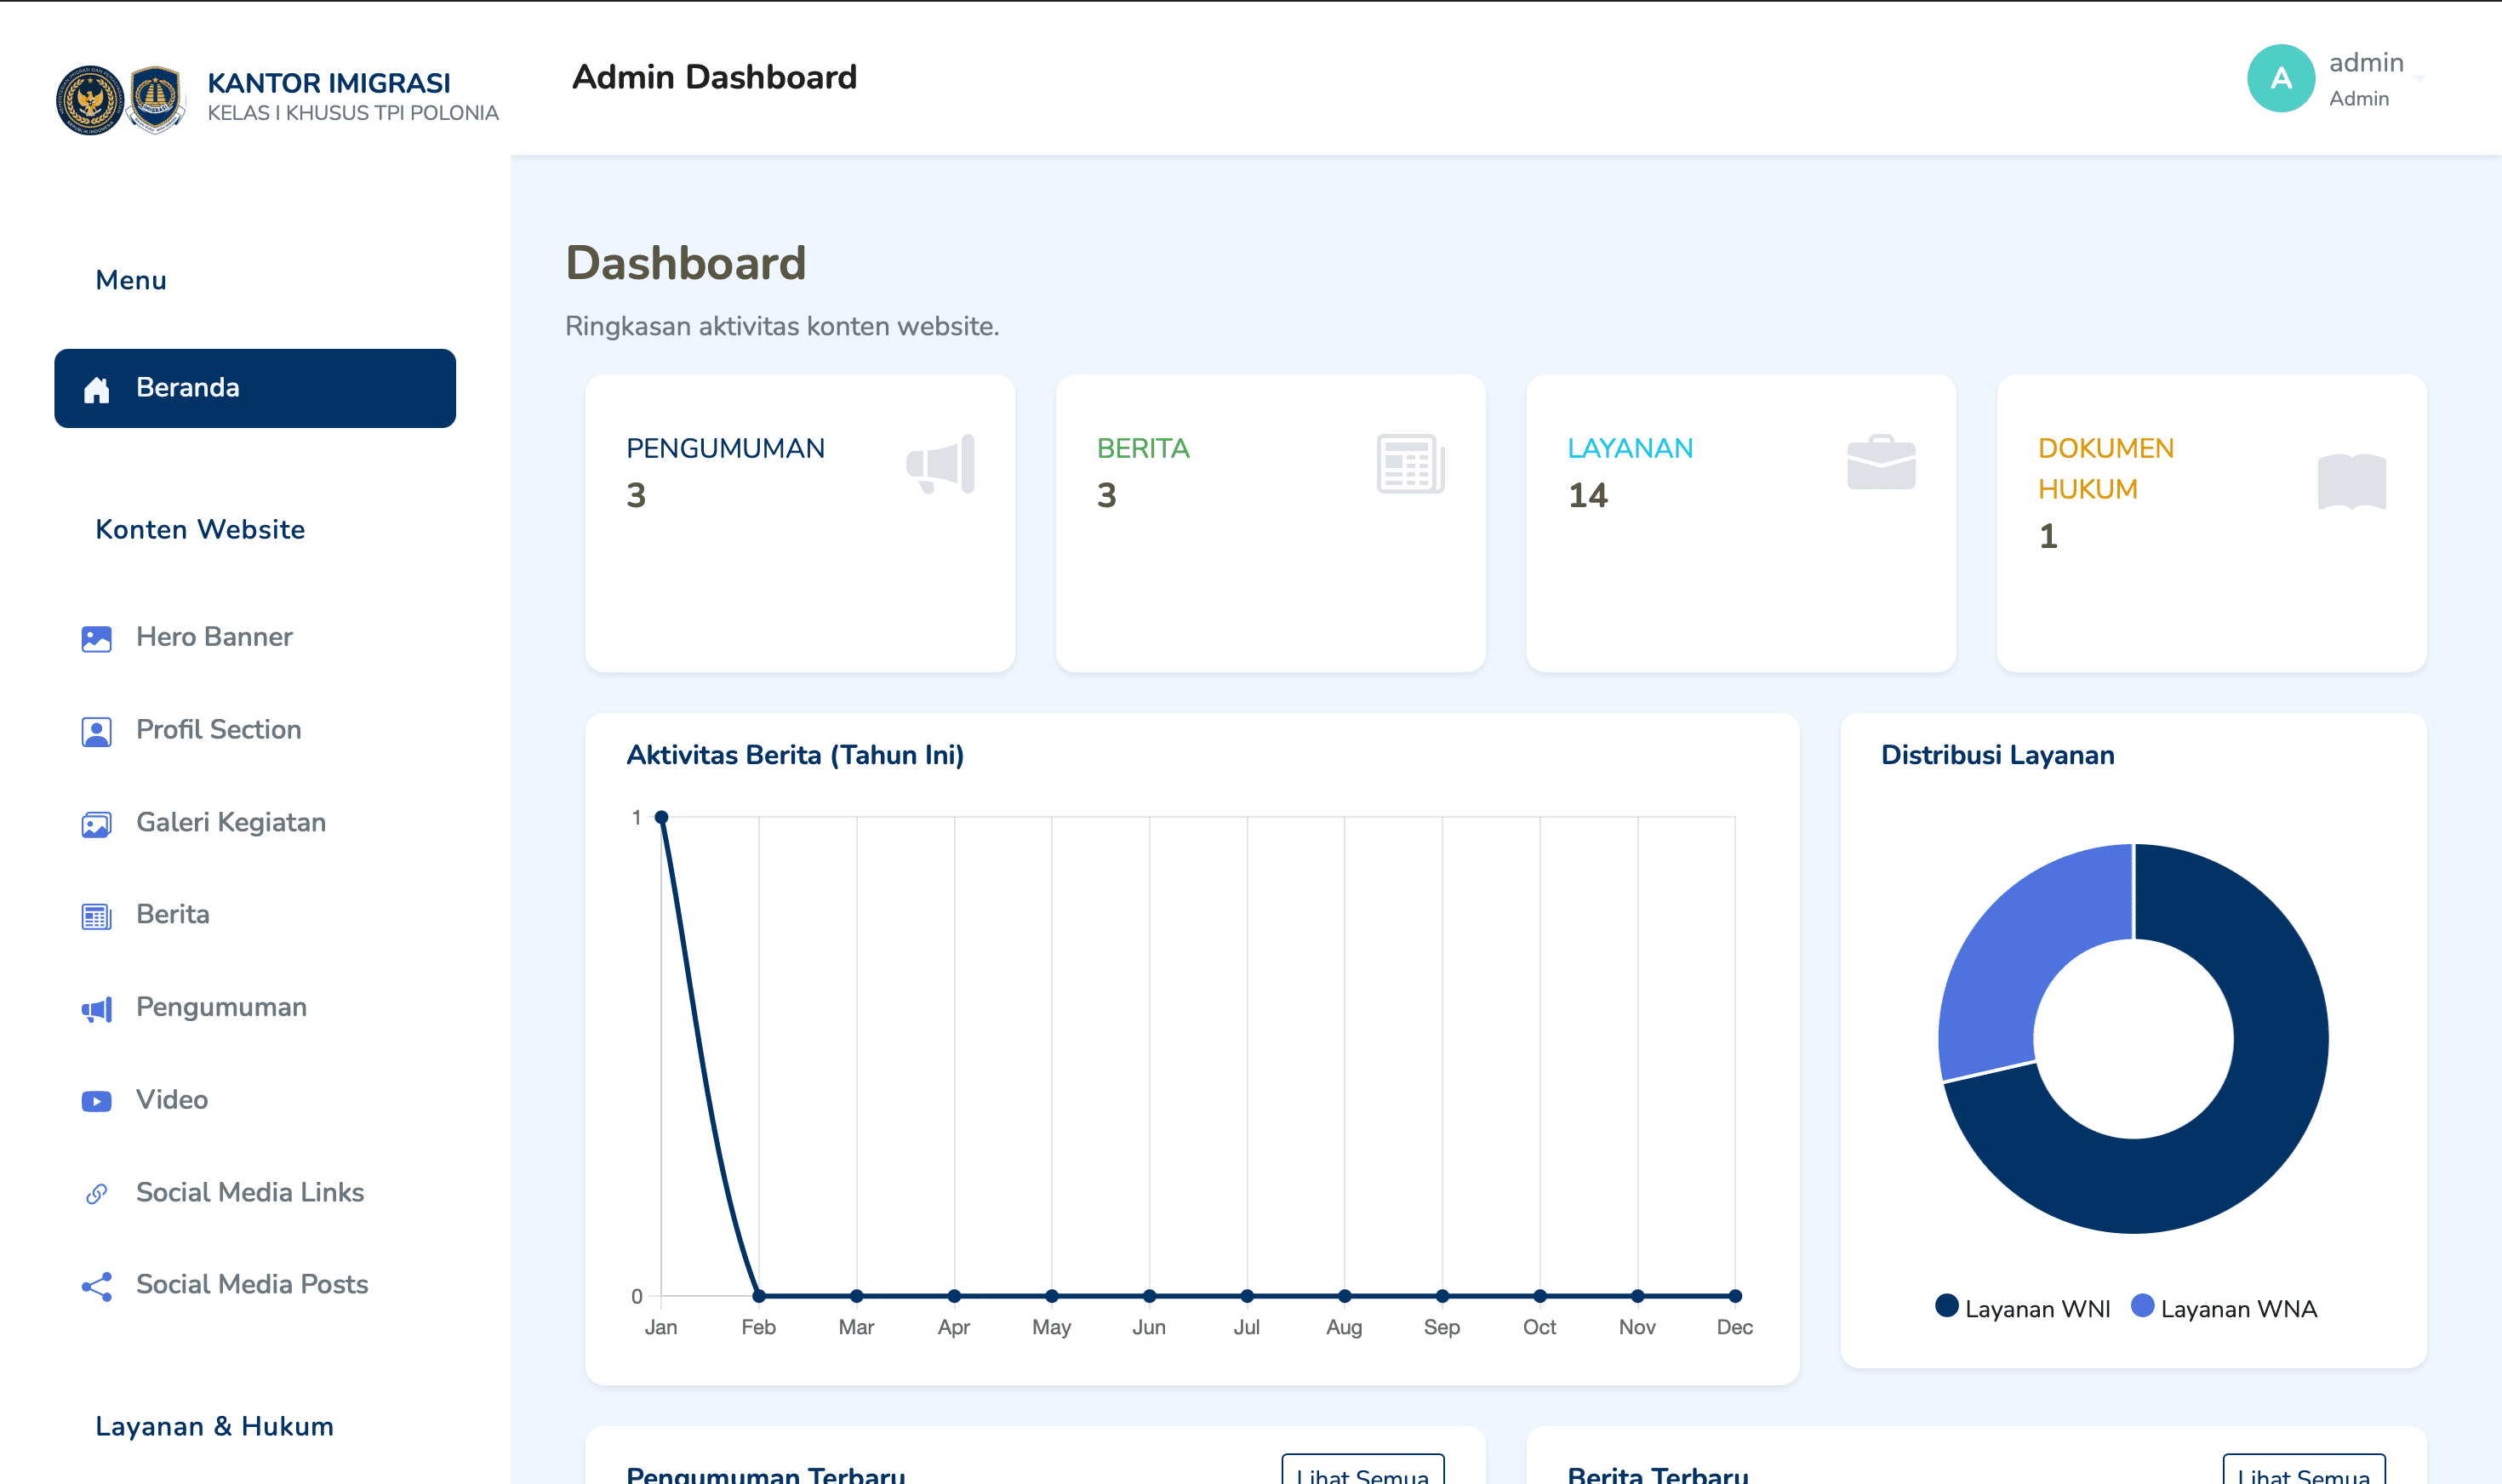This screenshot has width=2502, height=1484.
Task: Open the Pengumuman menu item
Action: 221,1007
